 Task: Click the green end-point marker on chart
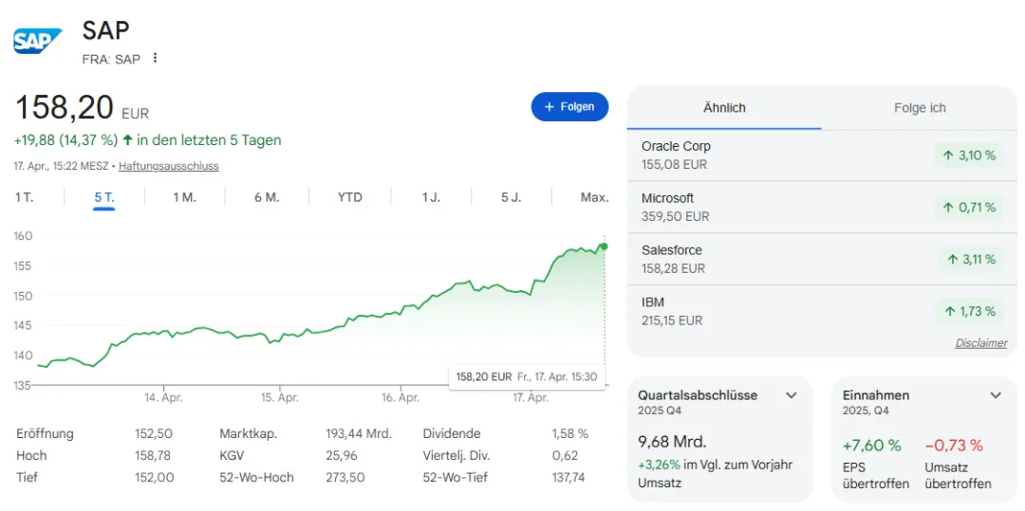pos(605,246)
